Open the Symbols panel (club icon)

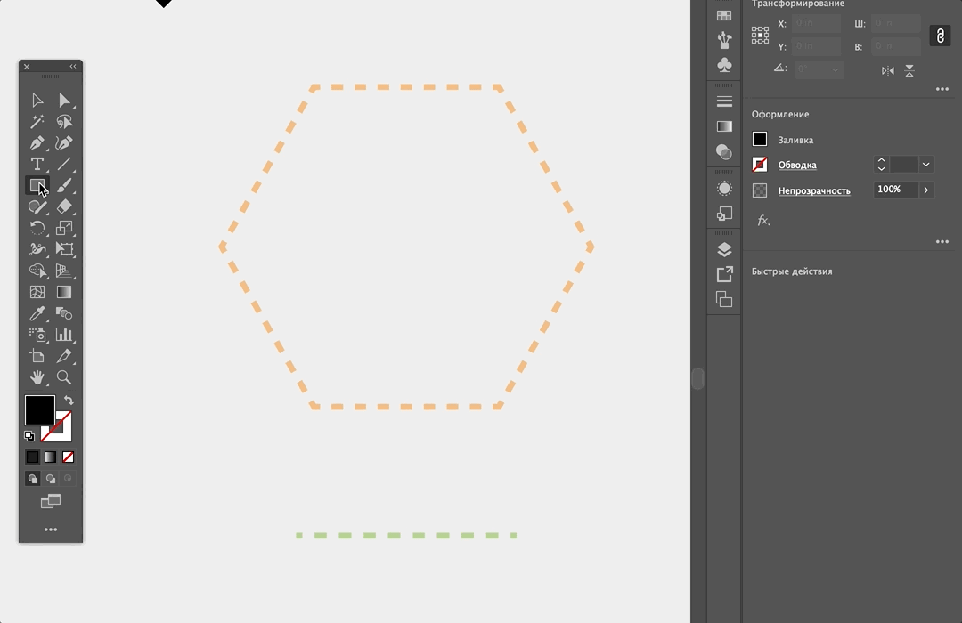(x=724, y=65)
